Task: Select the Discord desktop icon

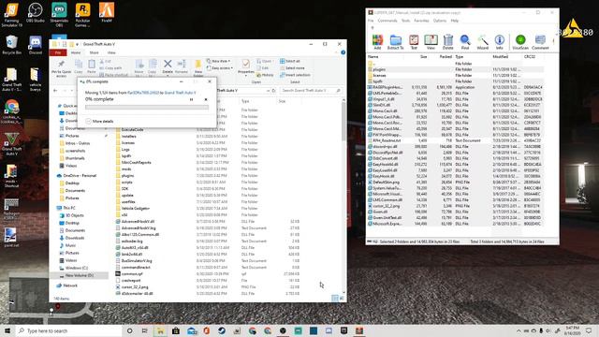Action: coord(36,46)
